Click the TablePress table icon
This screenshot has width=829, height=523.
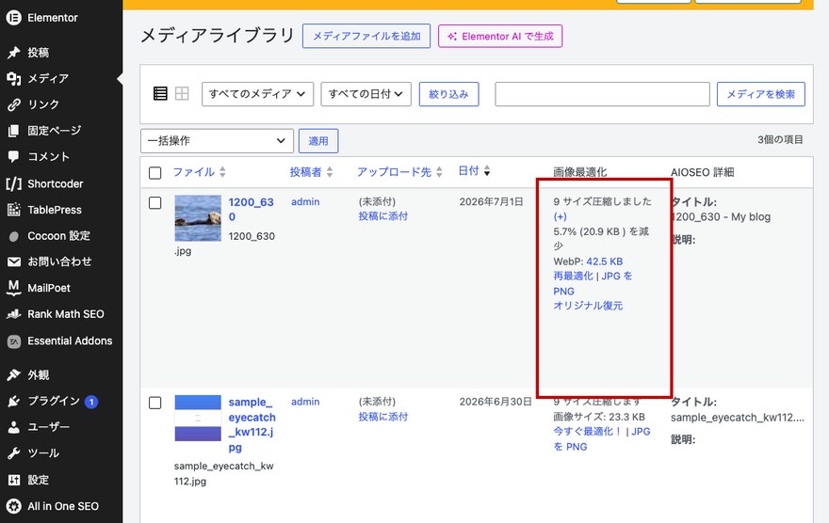tap(14, 210)
